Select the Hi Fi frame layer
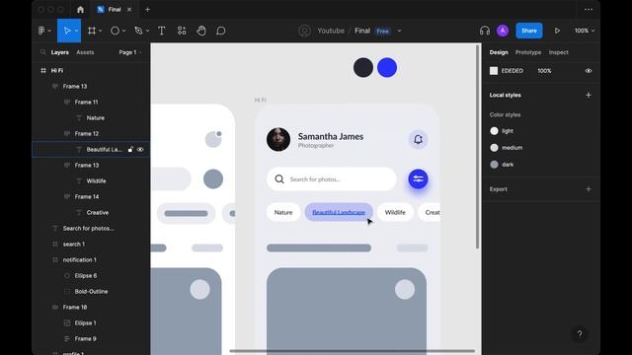The image size is (632, 355). 91,70
